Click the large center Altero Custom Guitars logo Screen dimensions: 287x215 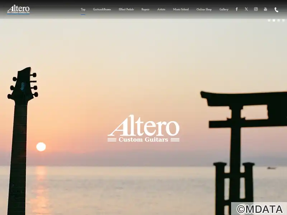point(143,128)
